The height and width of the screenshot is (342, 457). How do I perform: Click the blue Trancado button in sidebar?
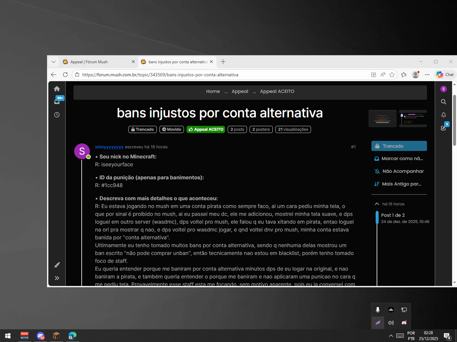coord(399,146)
